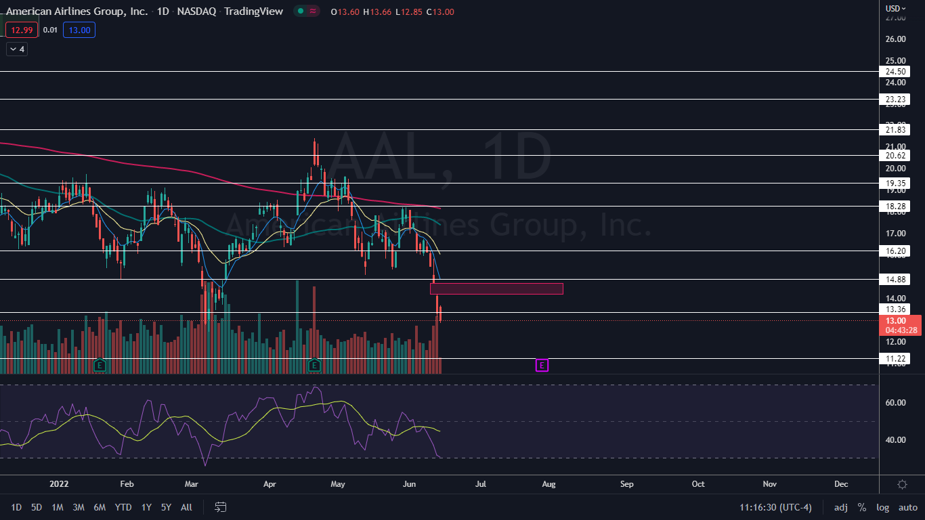
Task: Click the 0.01 spread value
Action: (50, 30)
